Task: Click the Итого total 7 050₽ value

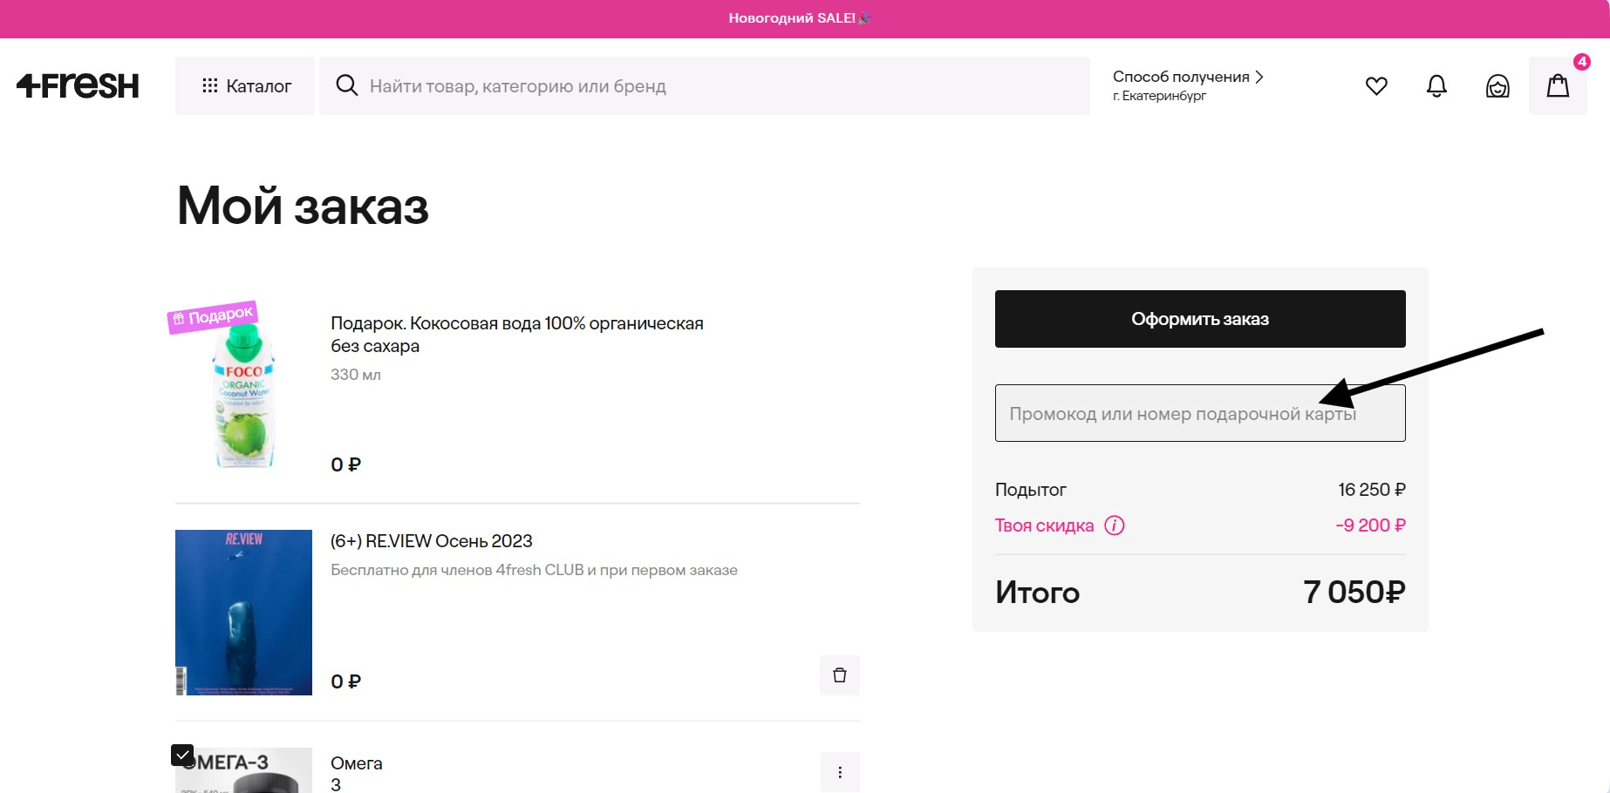Action: (x=1354, y=593)
